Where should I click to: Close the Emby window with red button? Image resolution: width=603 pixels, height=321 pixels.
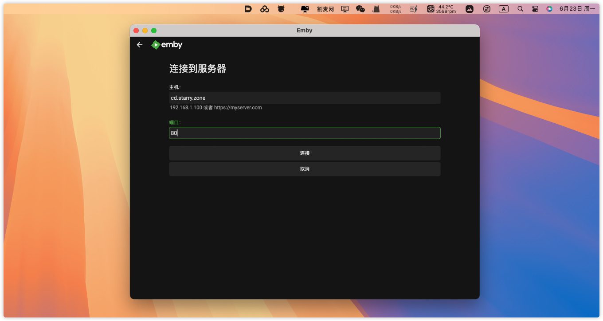[x=136, y=31]
